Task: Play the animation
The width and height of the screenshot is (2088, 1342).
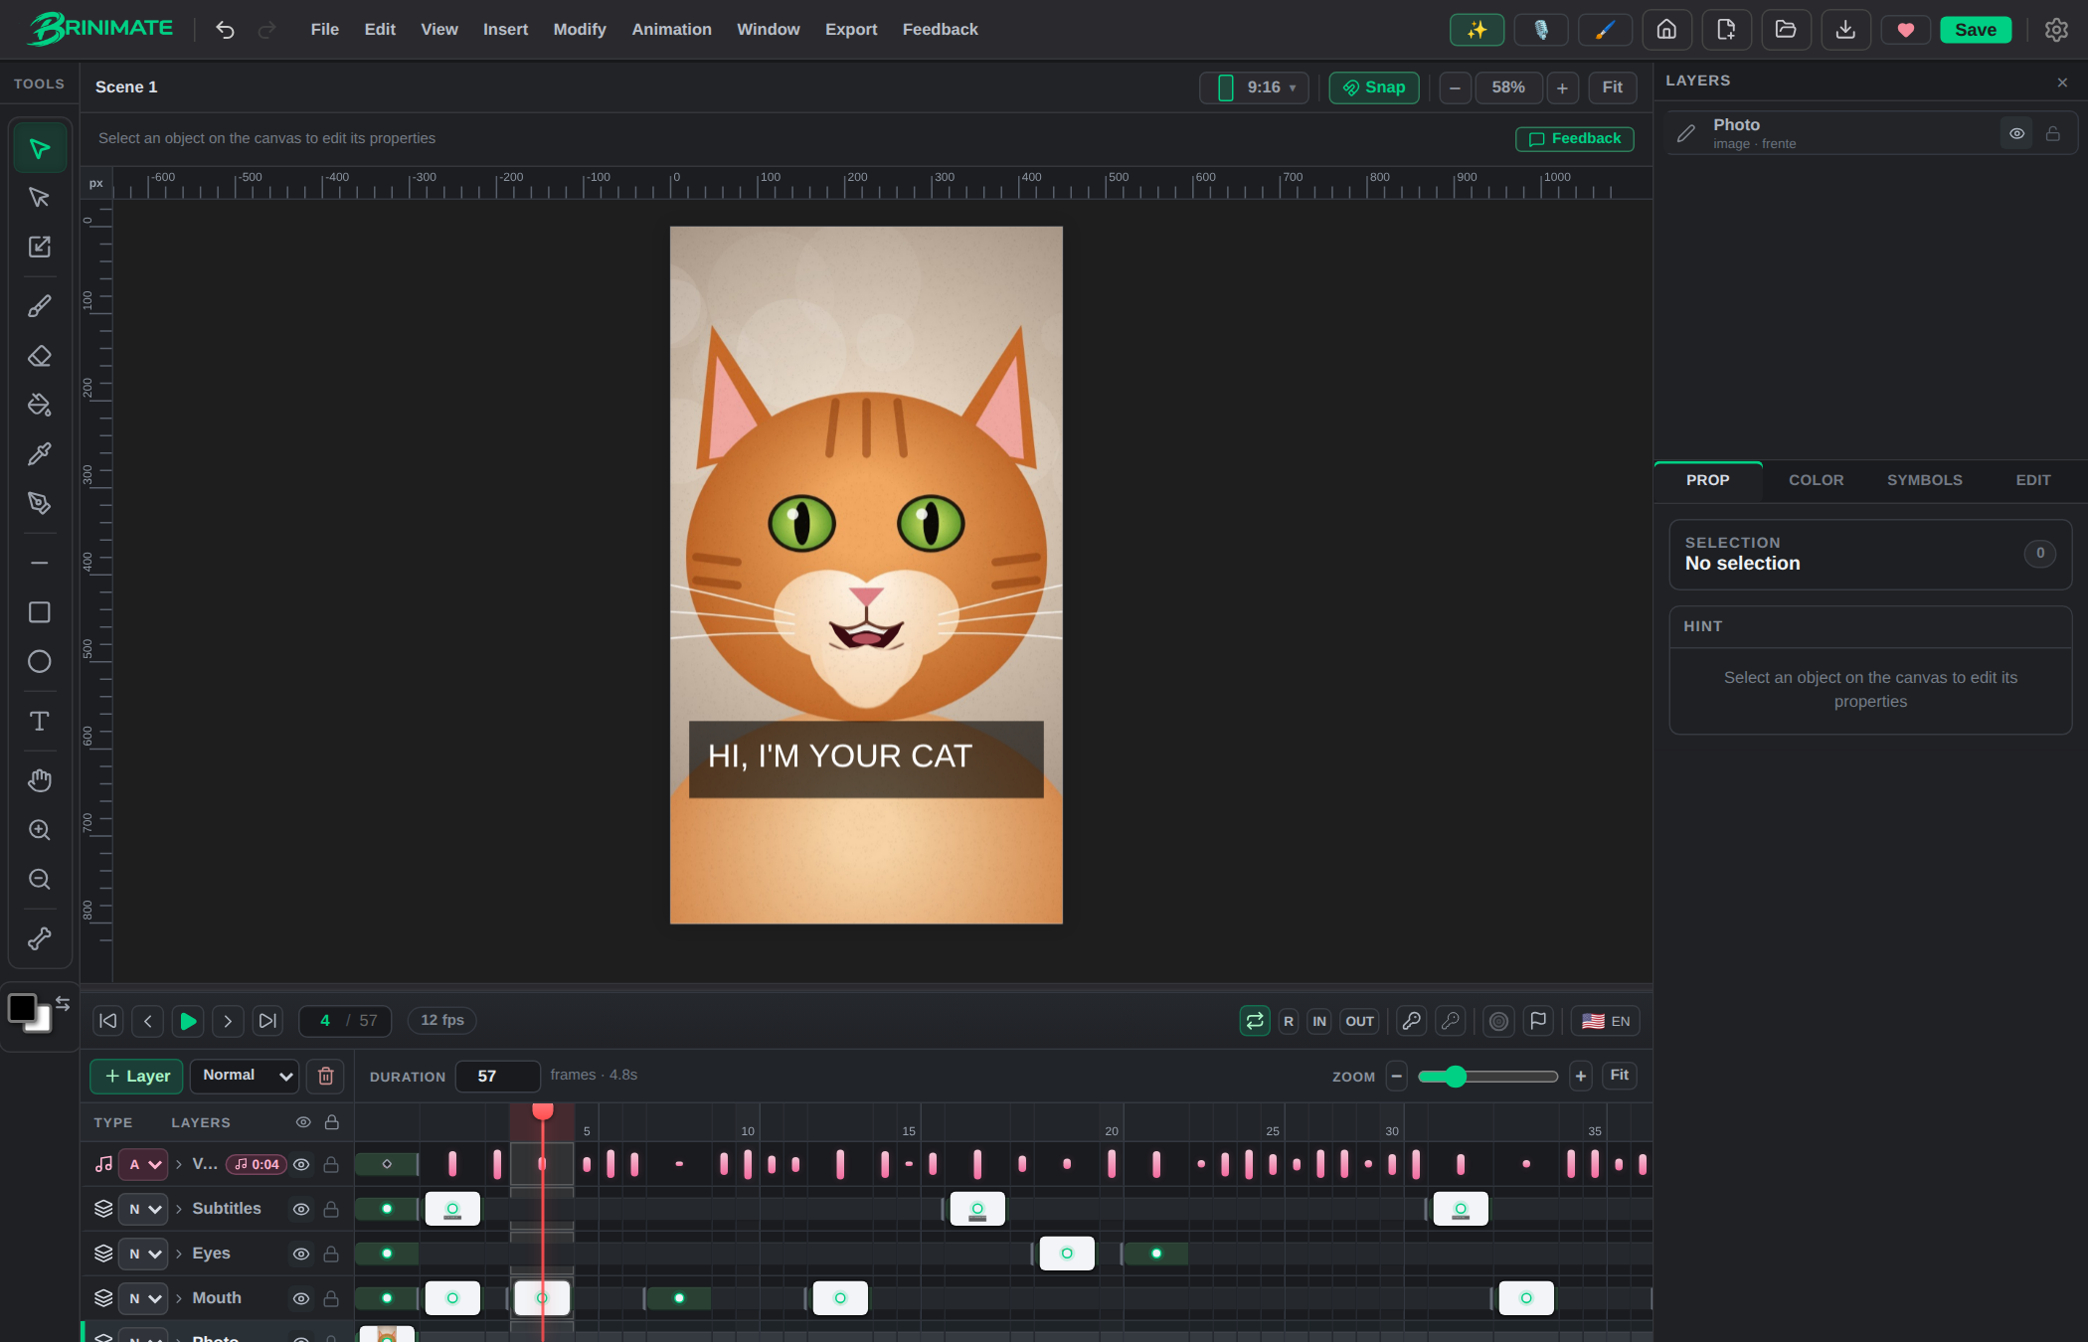Action: coord(187,1021)
